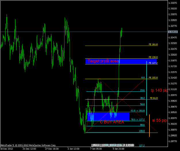The image size is (180, 151).
Task: Click the '50.0' Fibonacci retracement label
Action: pyautogui.click(x=142, y=104)
